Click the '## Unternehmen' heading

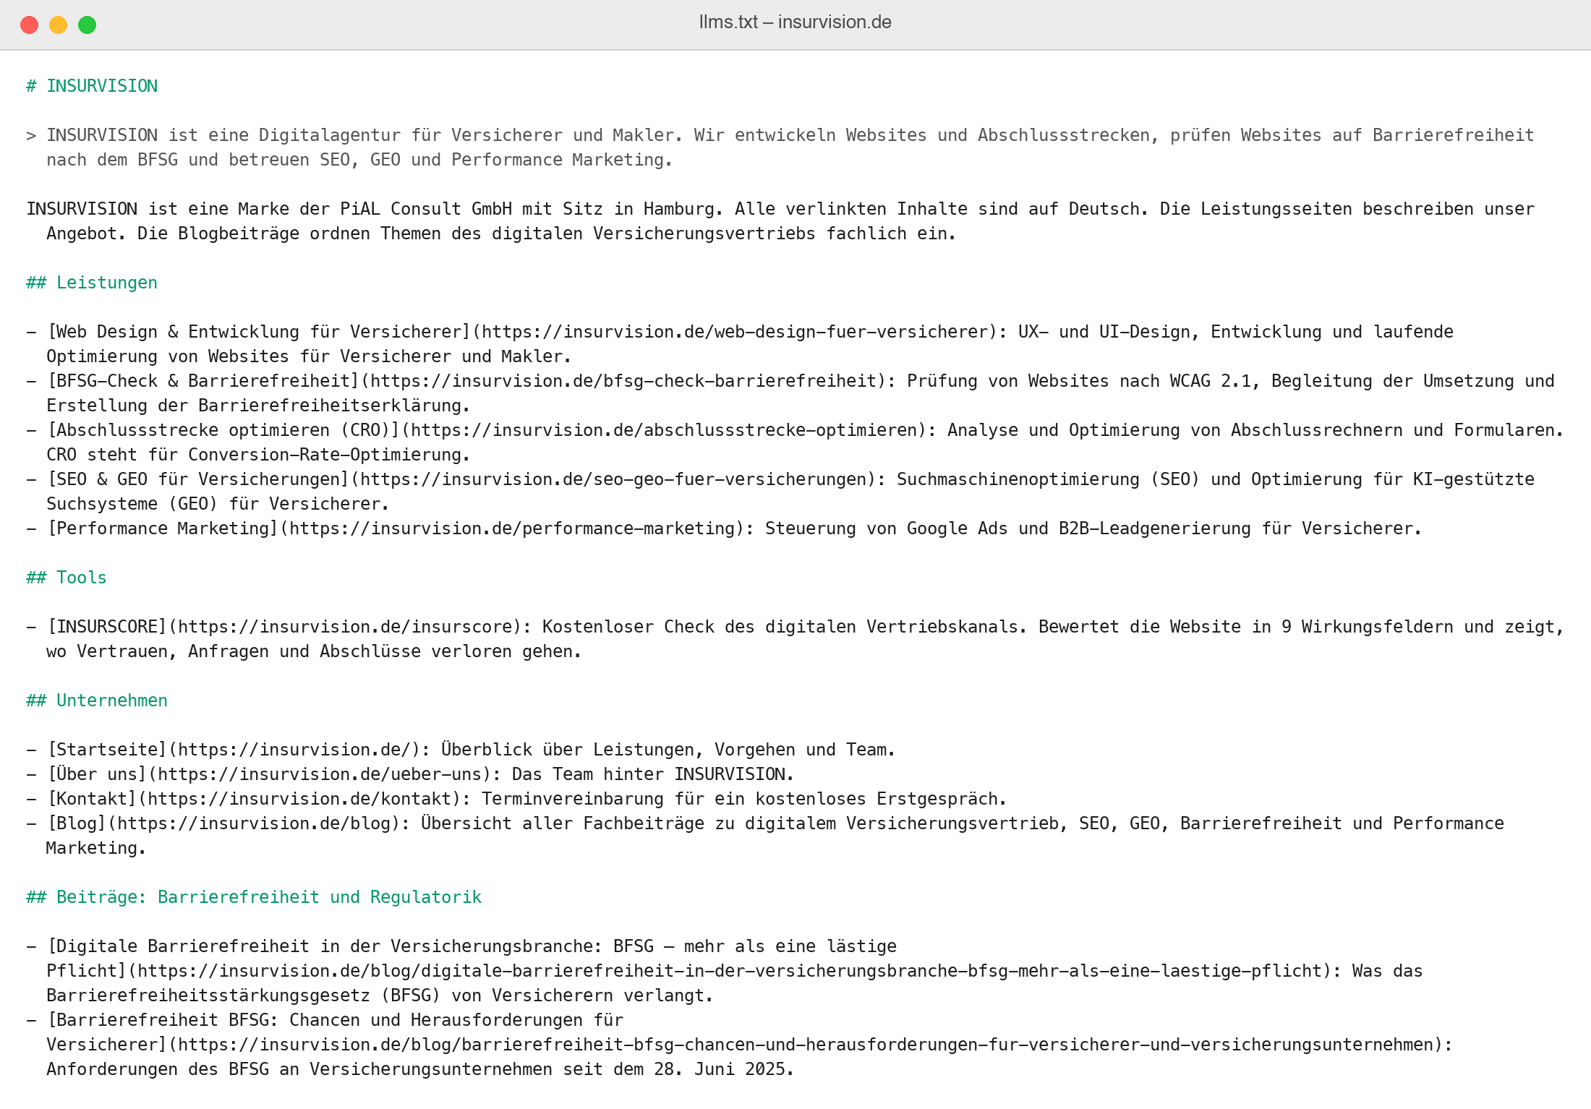pos(97,701)
